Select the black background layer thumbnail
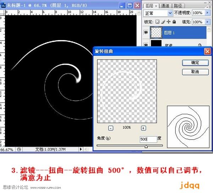The image size is (213, 193). pyautogui.click(x=156, y=43)
